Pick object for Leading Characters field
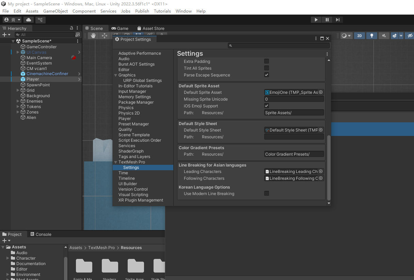414x280 pixels. (x=321, y=171)
